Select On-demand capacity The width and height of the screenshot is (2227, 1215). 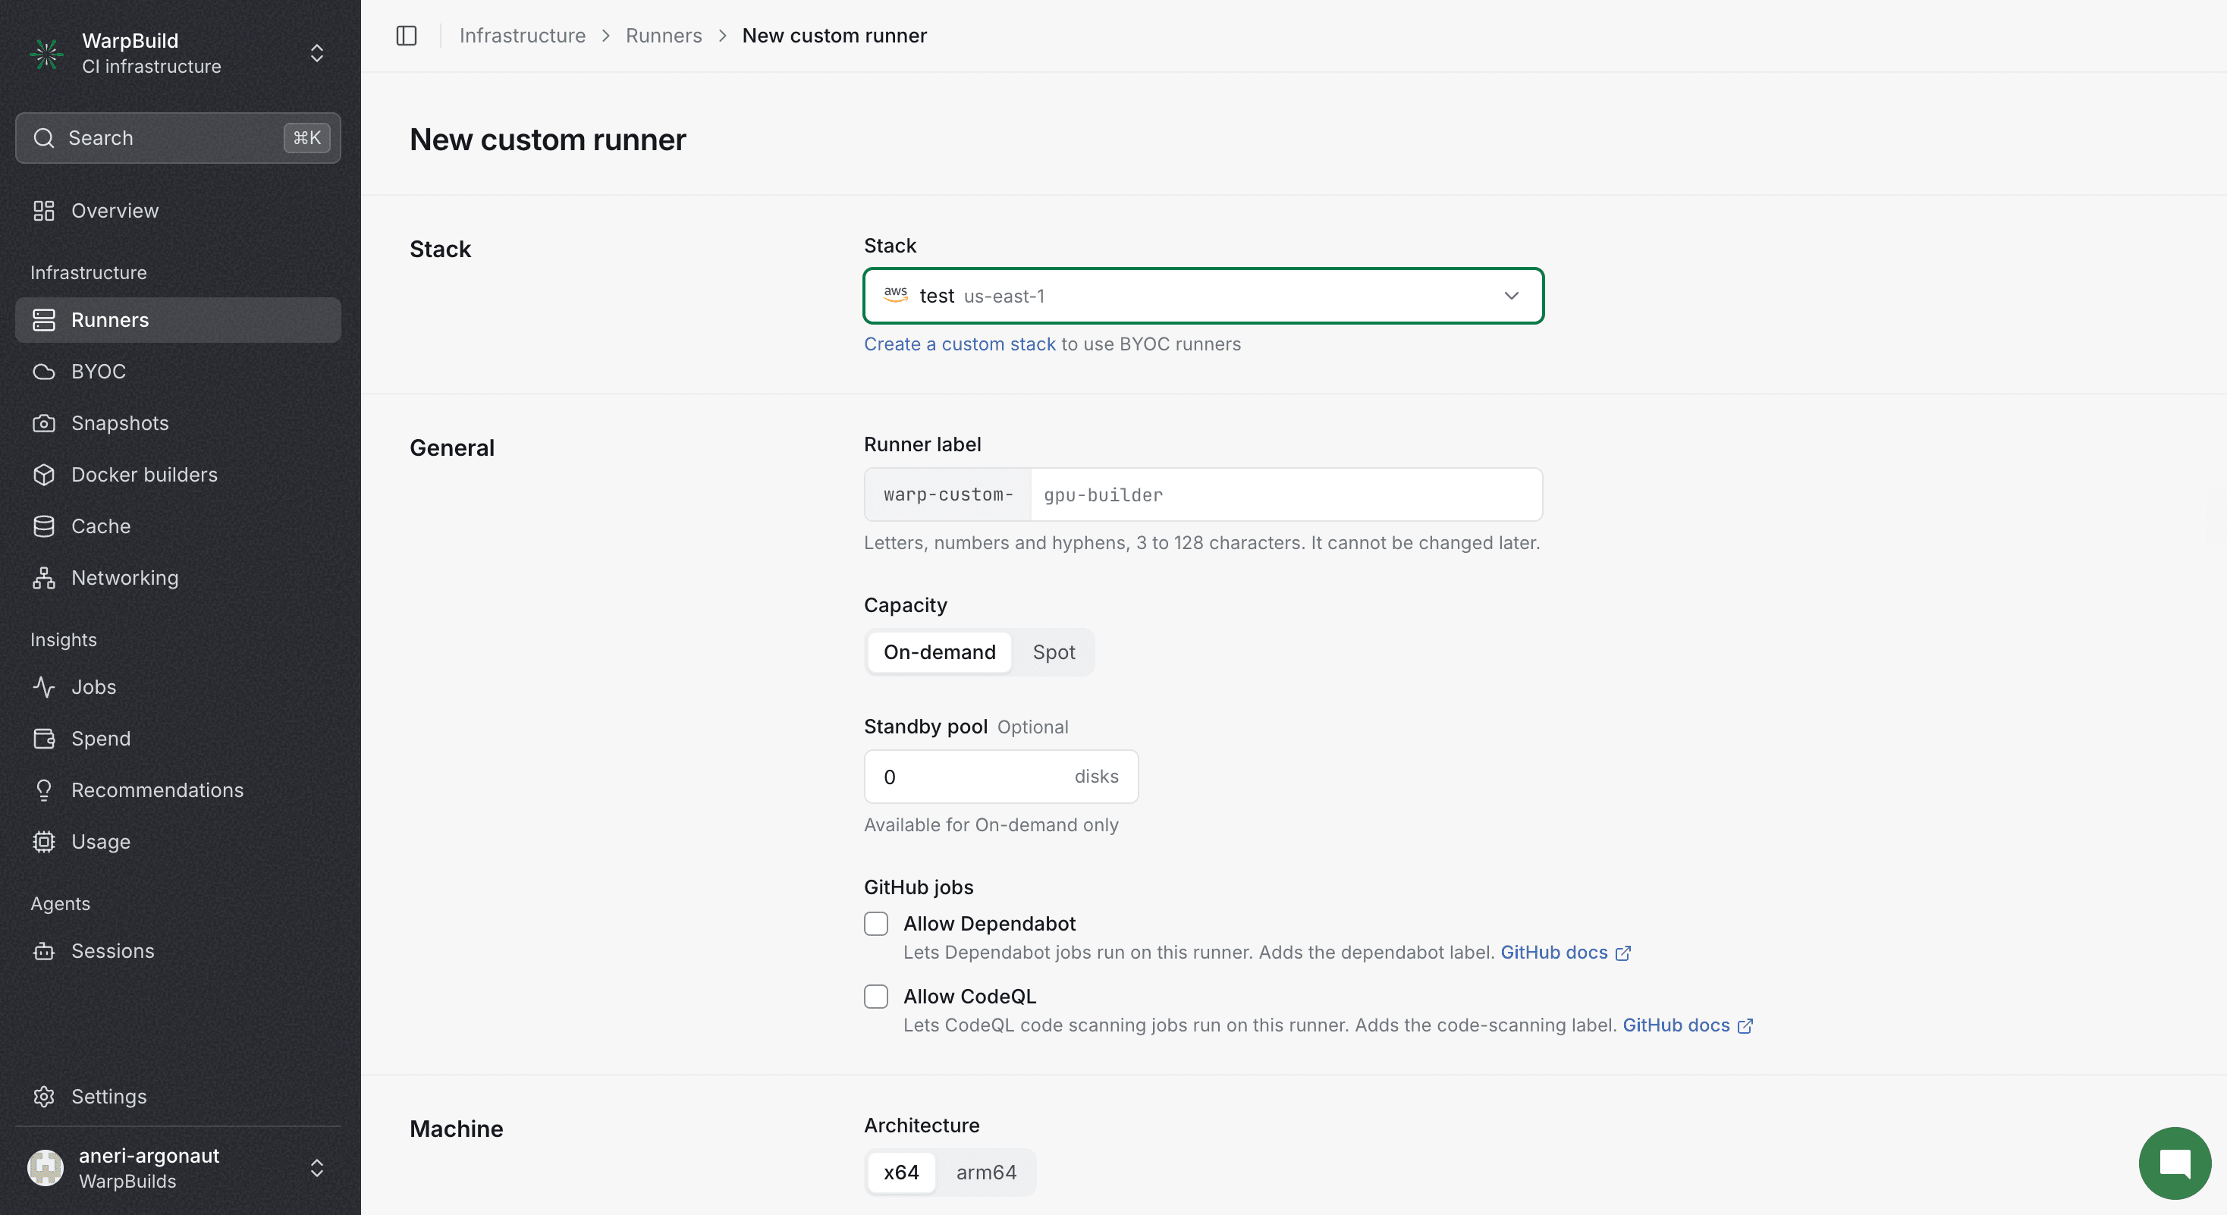coord(940,652)
